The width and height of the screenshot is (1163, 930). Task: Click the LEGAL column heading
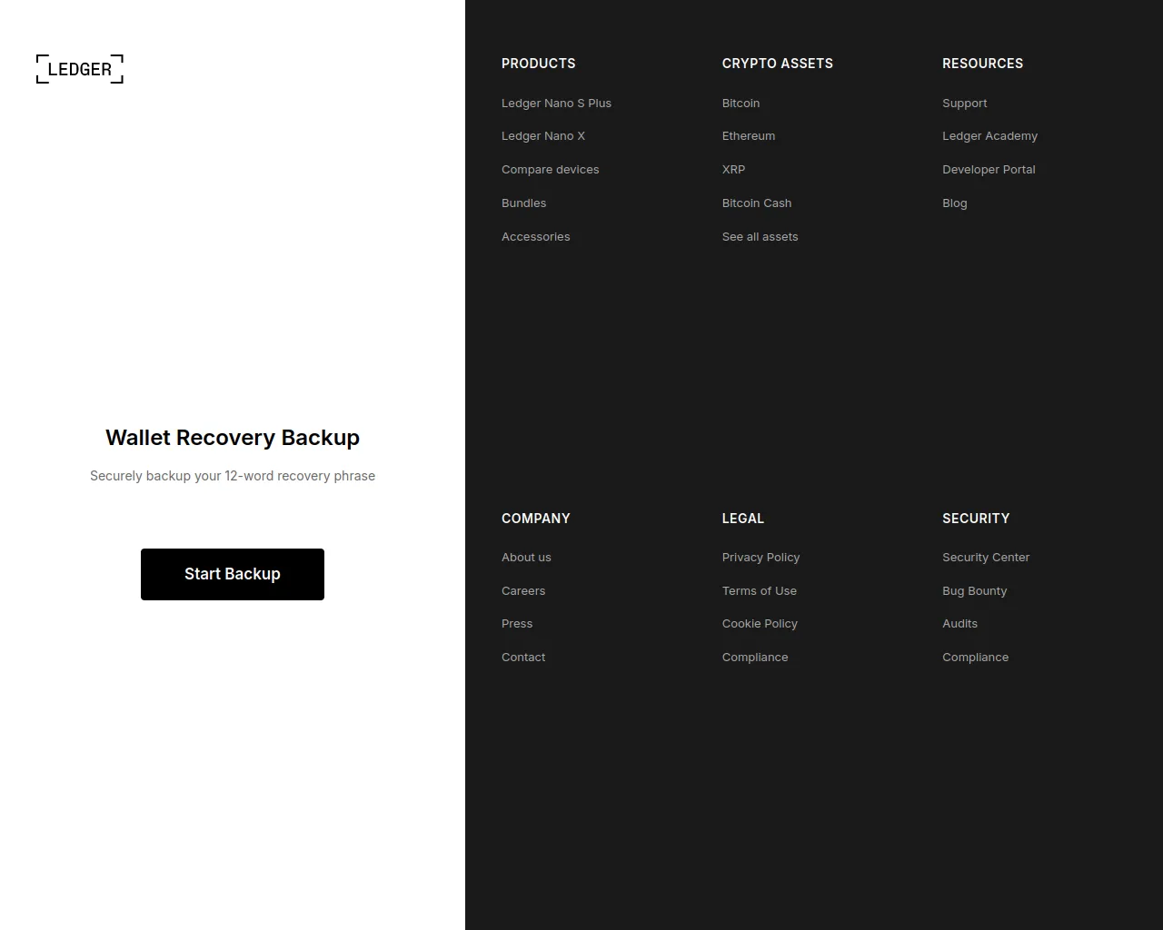[742, 519]
